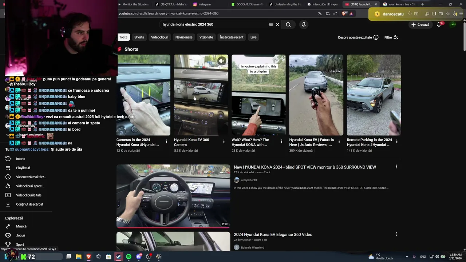Image resolution: width=466 pixels, height=262 pixels.
Task: Open options menu for Cameras in the 2024 short
Action: [166, 142]
